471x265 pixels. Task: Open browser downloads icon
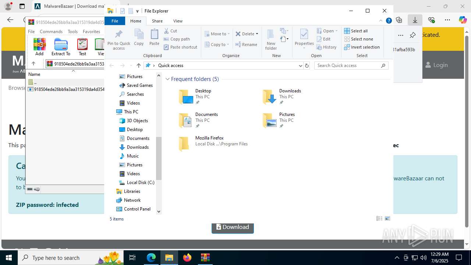415,20
